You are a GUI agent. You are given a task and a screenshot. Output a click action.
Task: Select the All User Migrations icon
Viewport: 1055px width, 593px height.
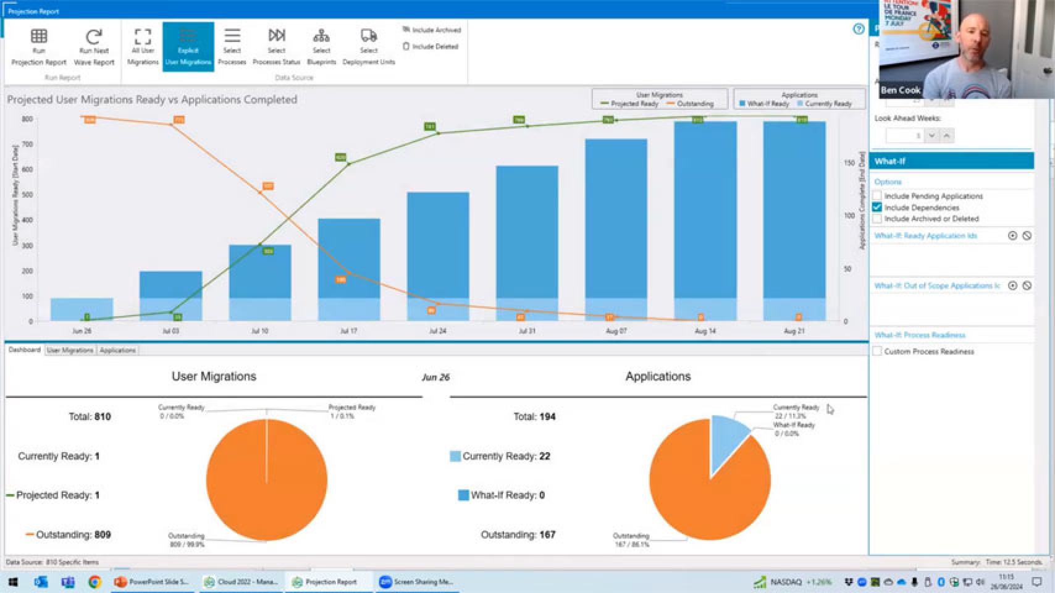(x=143, y=43)
